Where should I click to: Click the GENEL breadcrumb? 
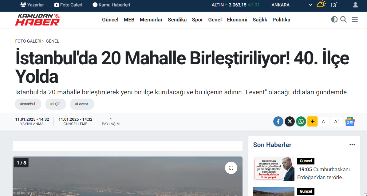53,41
